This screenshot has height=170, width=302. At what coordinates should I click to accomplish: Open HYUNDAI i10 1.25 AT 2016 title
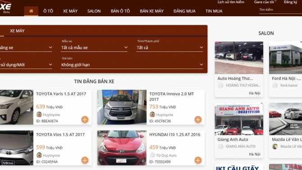(175, 134)
